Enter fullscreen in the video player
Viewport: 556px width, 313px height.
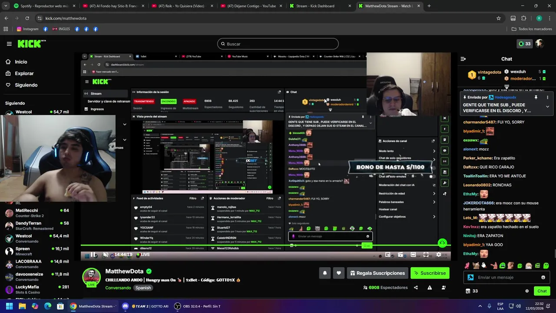coord(426,255)
